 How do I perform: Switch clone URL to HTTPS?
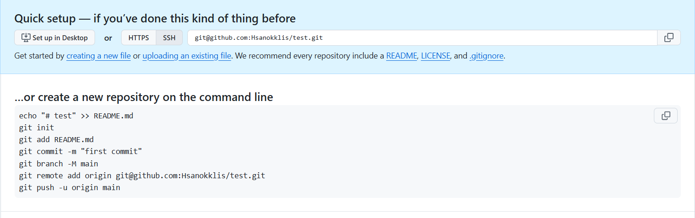138,38
